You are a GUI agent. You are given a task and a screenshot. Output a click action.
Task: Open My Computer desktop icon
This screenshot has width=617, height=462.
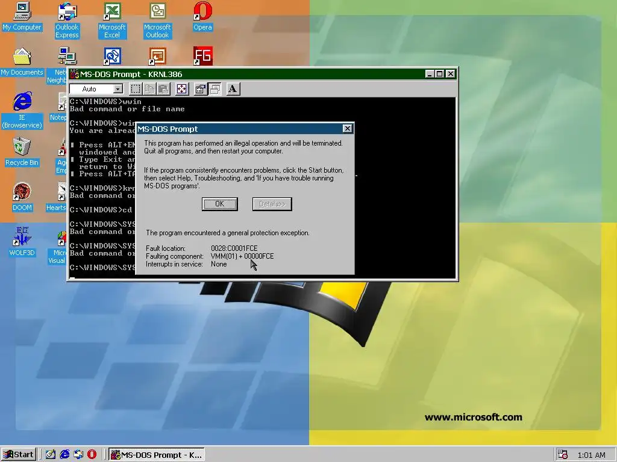[x=22, y=16]
